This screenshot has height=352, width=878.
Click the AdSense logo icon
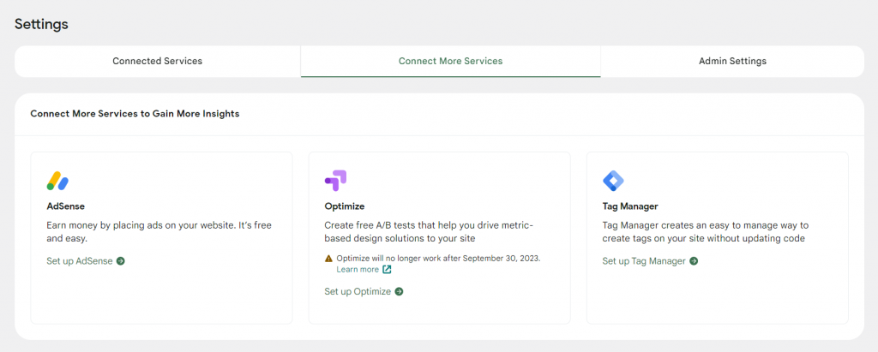pyautogui.click(x=57, y=181)
